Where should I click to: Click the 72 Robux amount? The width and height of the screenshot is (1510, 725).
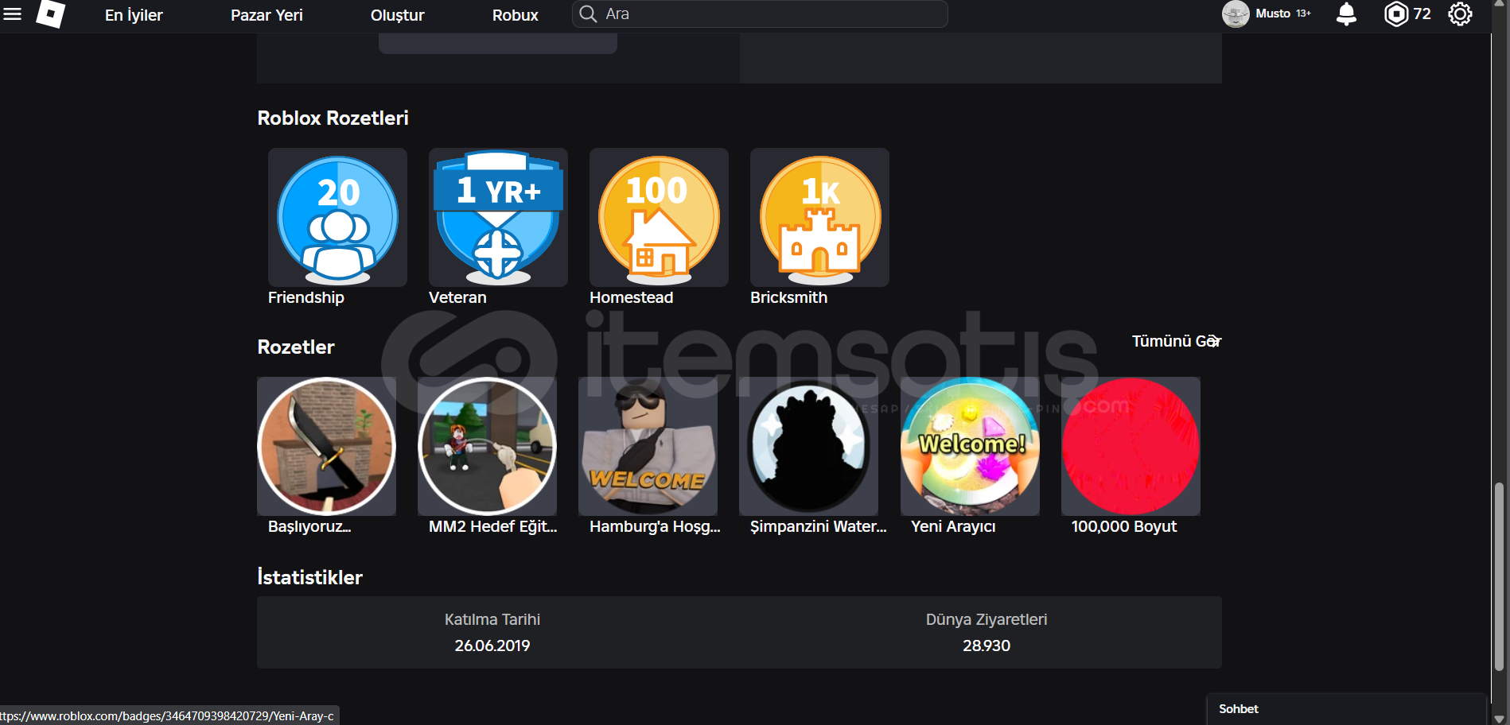pyautogui.click(x=1422, y=14)
